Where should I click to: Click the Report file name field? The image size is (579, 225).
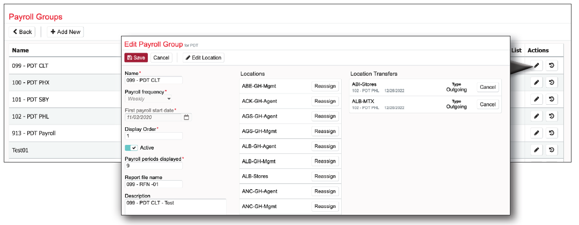point(153,184)
